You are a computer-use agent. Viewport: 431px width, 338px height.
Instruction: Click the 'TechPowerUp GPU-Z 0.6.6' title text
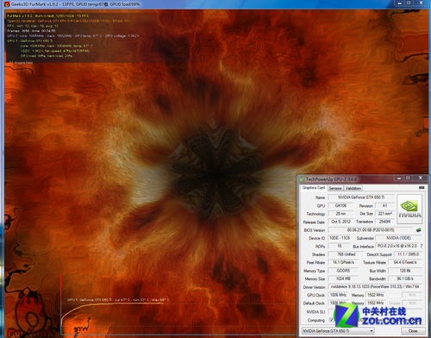(331, 179)
